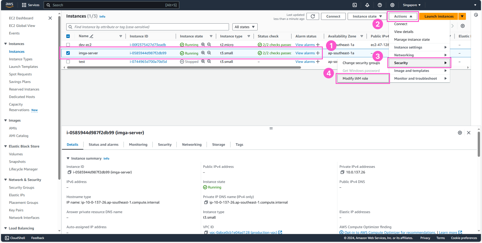Close the instance details panel
The width and height of the screenshot is (482, 243).
point(469,133)
